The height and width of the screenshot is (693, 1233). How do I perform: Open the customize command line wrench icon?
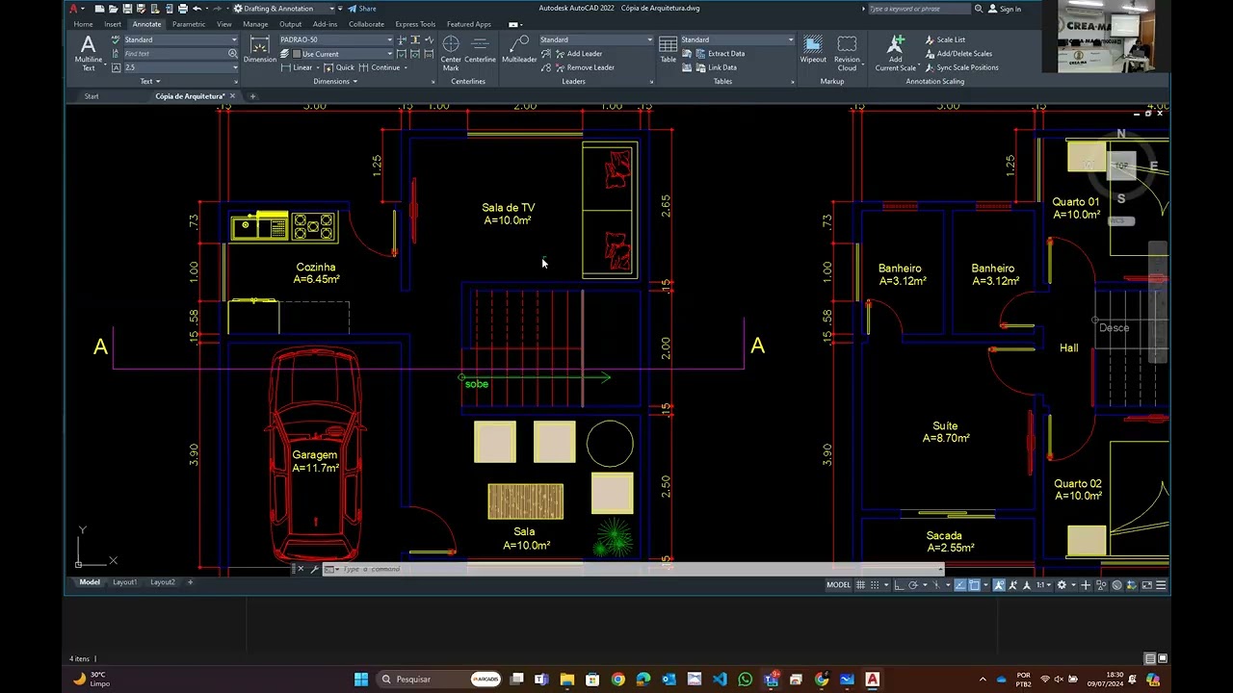tap(314, 569)
